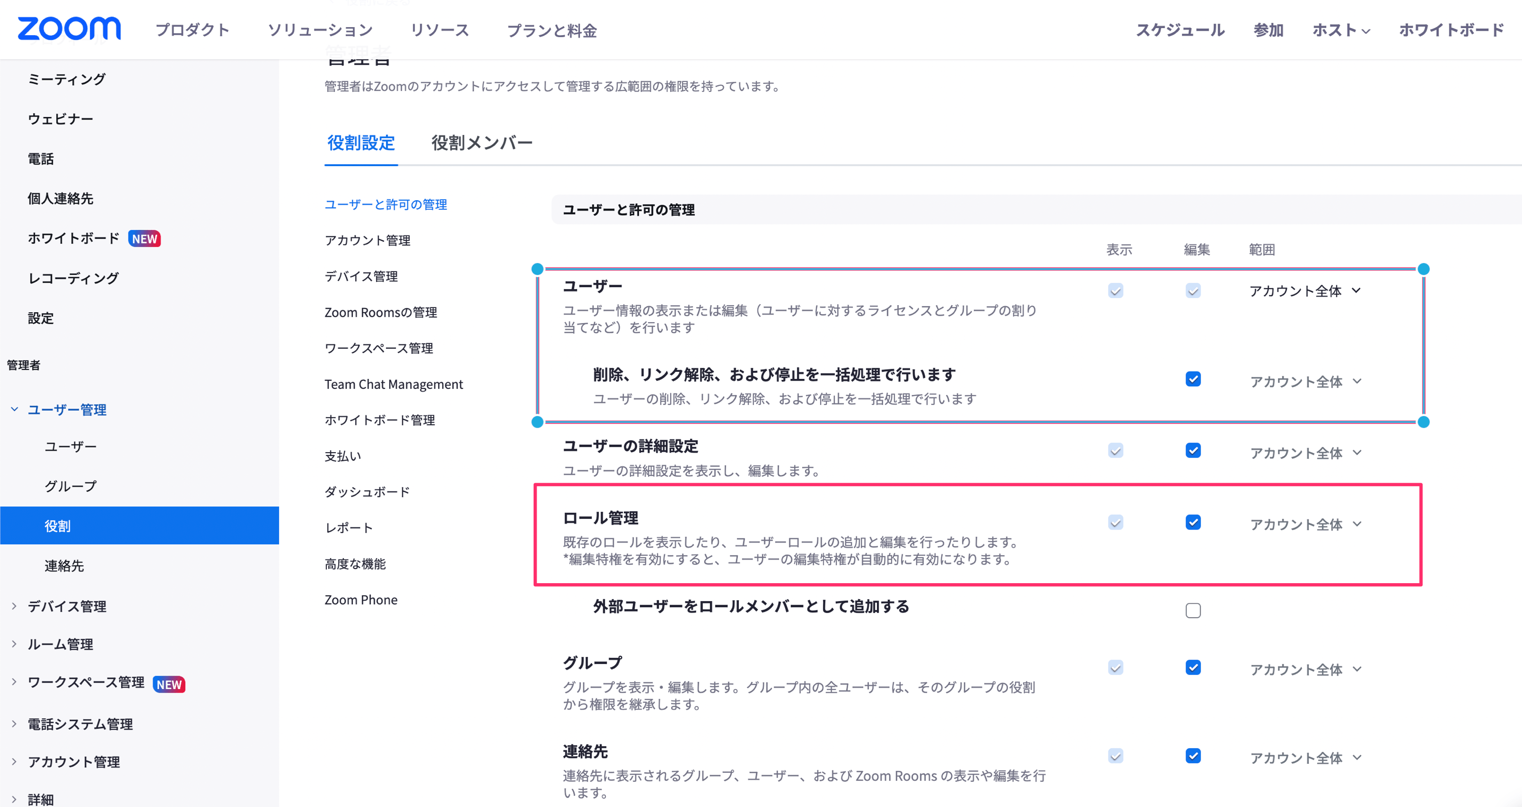1522x807 pixels.
Task: Uncheck the ロール管理 編集 checkbox
Action: (1193, 522)
